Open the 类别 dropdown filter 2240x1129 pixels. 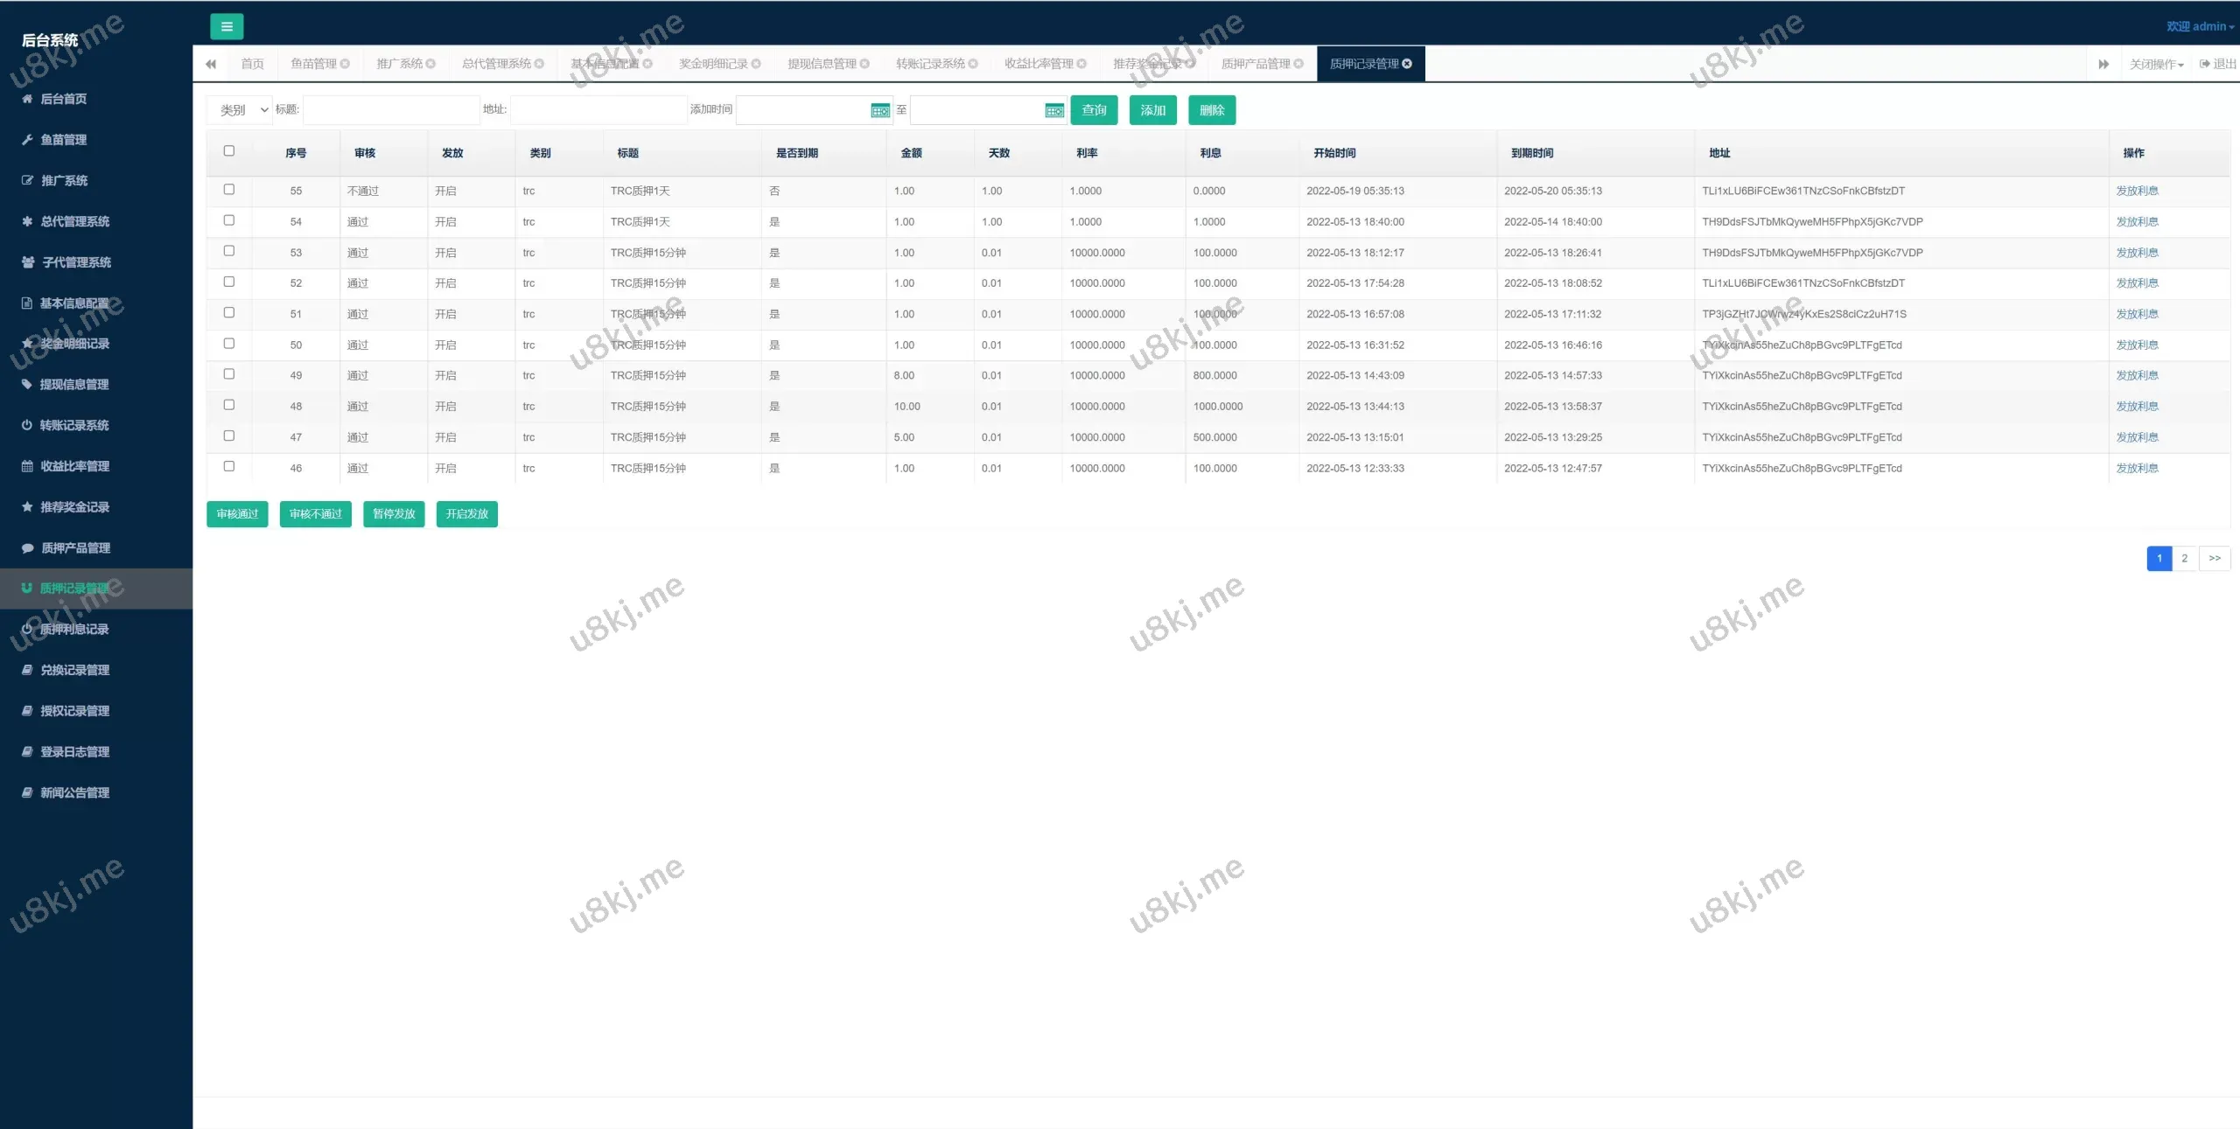pyautogui.click(x=241, y=110)
